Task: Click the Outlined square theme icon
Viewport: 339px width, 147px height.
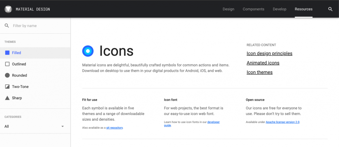Action: pos(7,64)
